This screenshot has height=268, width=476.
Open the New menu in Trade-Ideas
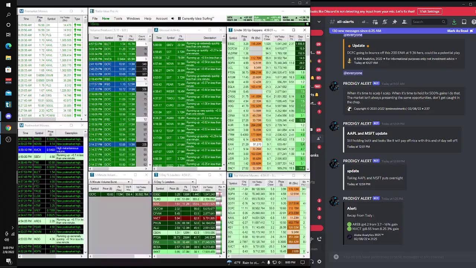click(x=106, y=19)
